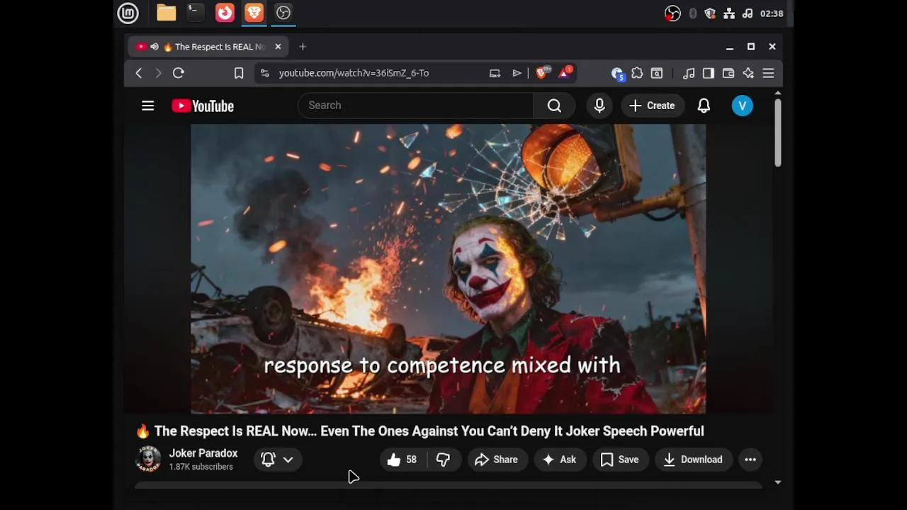Toggle the browser sidebar panel icon
This screenshot has width=907, height=510.
pyautogui.click(x=708, y=73)
